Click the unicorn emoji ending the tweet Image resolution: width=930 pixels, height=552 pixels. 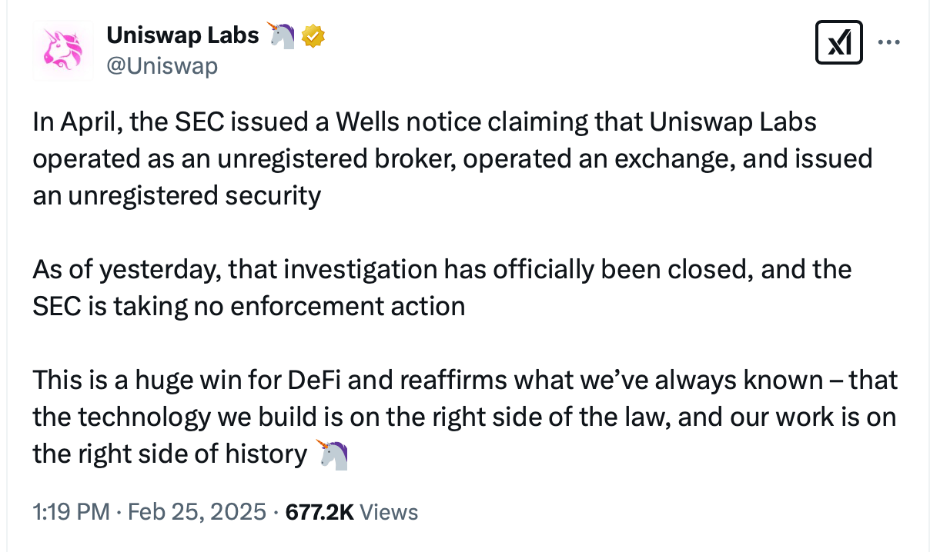coord(333,454)
